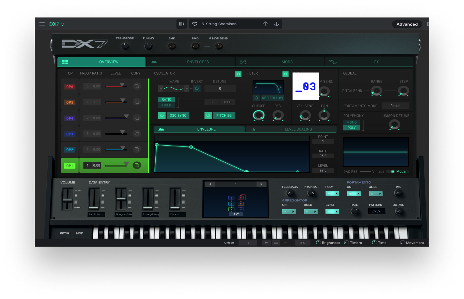This screenshot has width=464, height=299.
Task: Open arpeggiator PATTERN selector
Action: (376, 211)
